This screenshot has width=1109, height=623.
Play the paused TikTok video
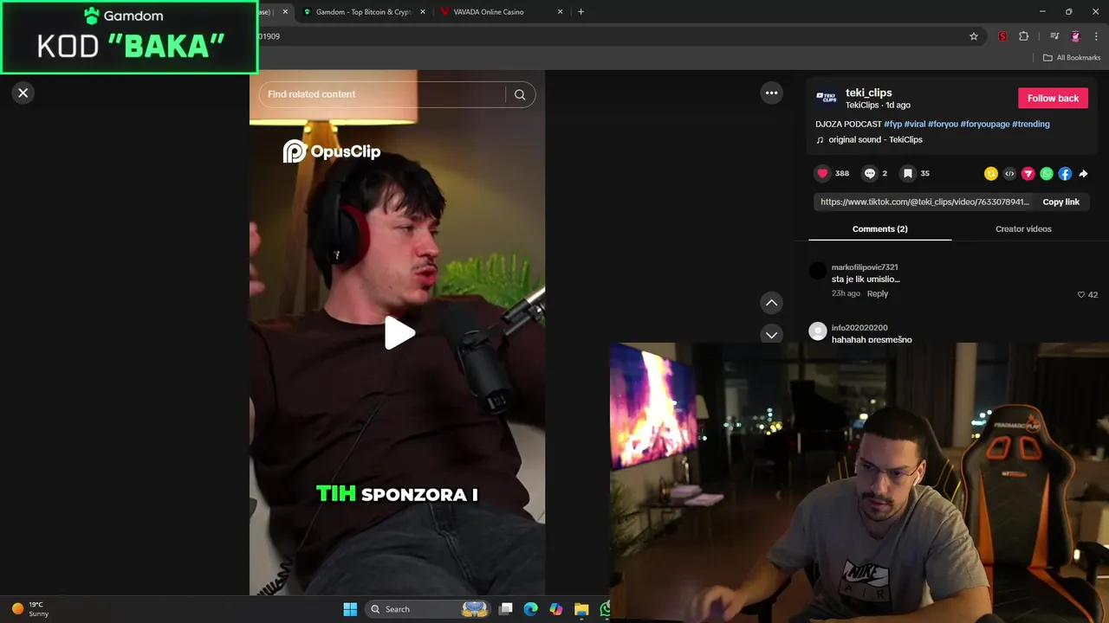pyautogui.click(x=399, y=333)
